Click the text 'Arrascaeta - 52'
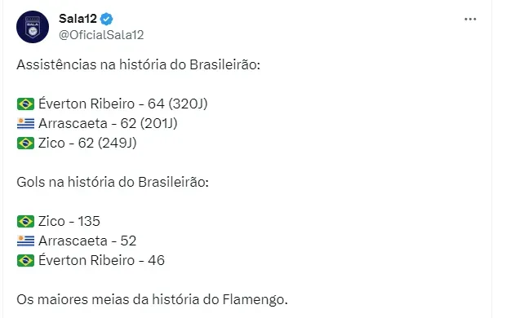Image resolution: width=506 pixels, height=318 pixels. [87, 241]
